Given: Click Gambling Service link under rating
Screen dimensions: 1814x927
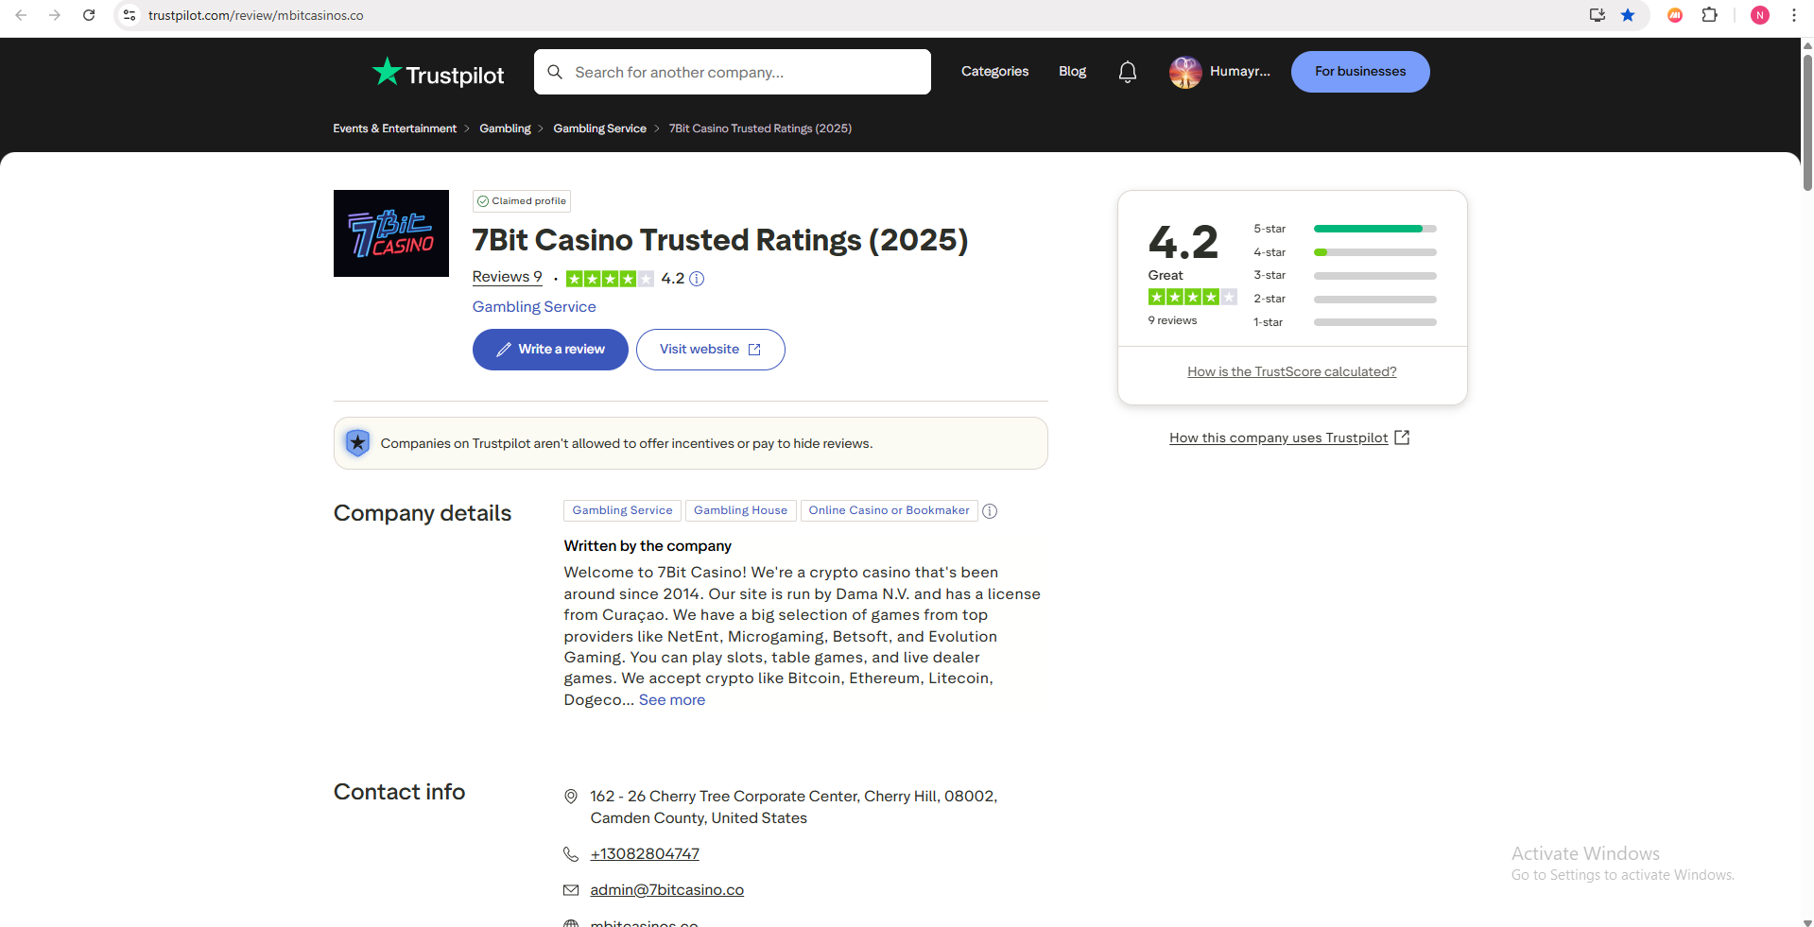Looking at the screenshot, I should [x=534, y=307].
